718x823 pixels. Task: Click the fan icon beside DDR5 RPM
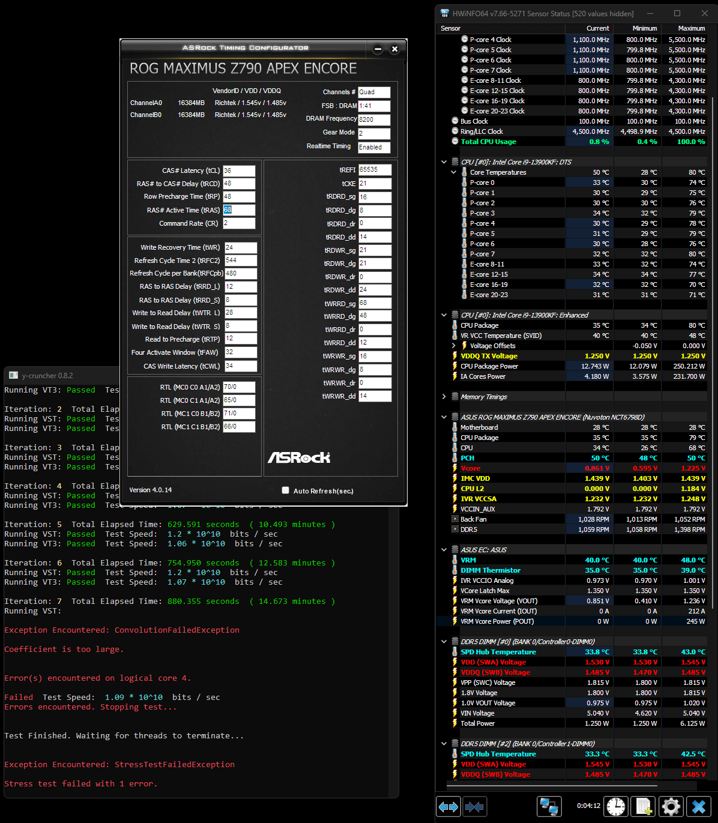point(455,529)
